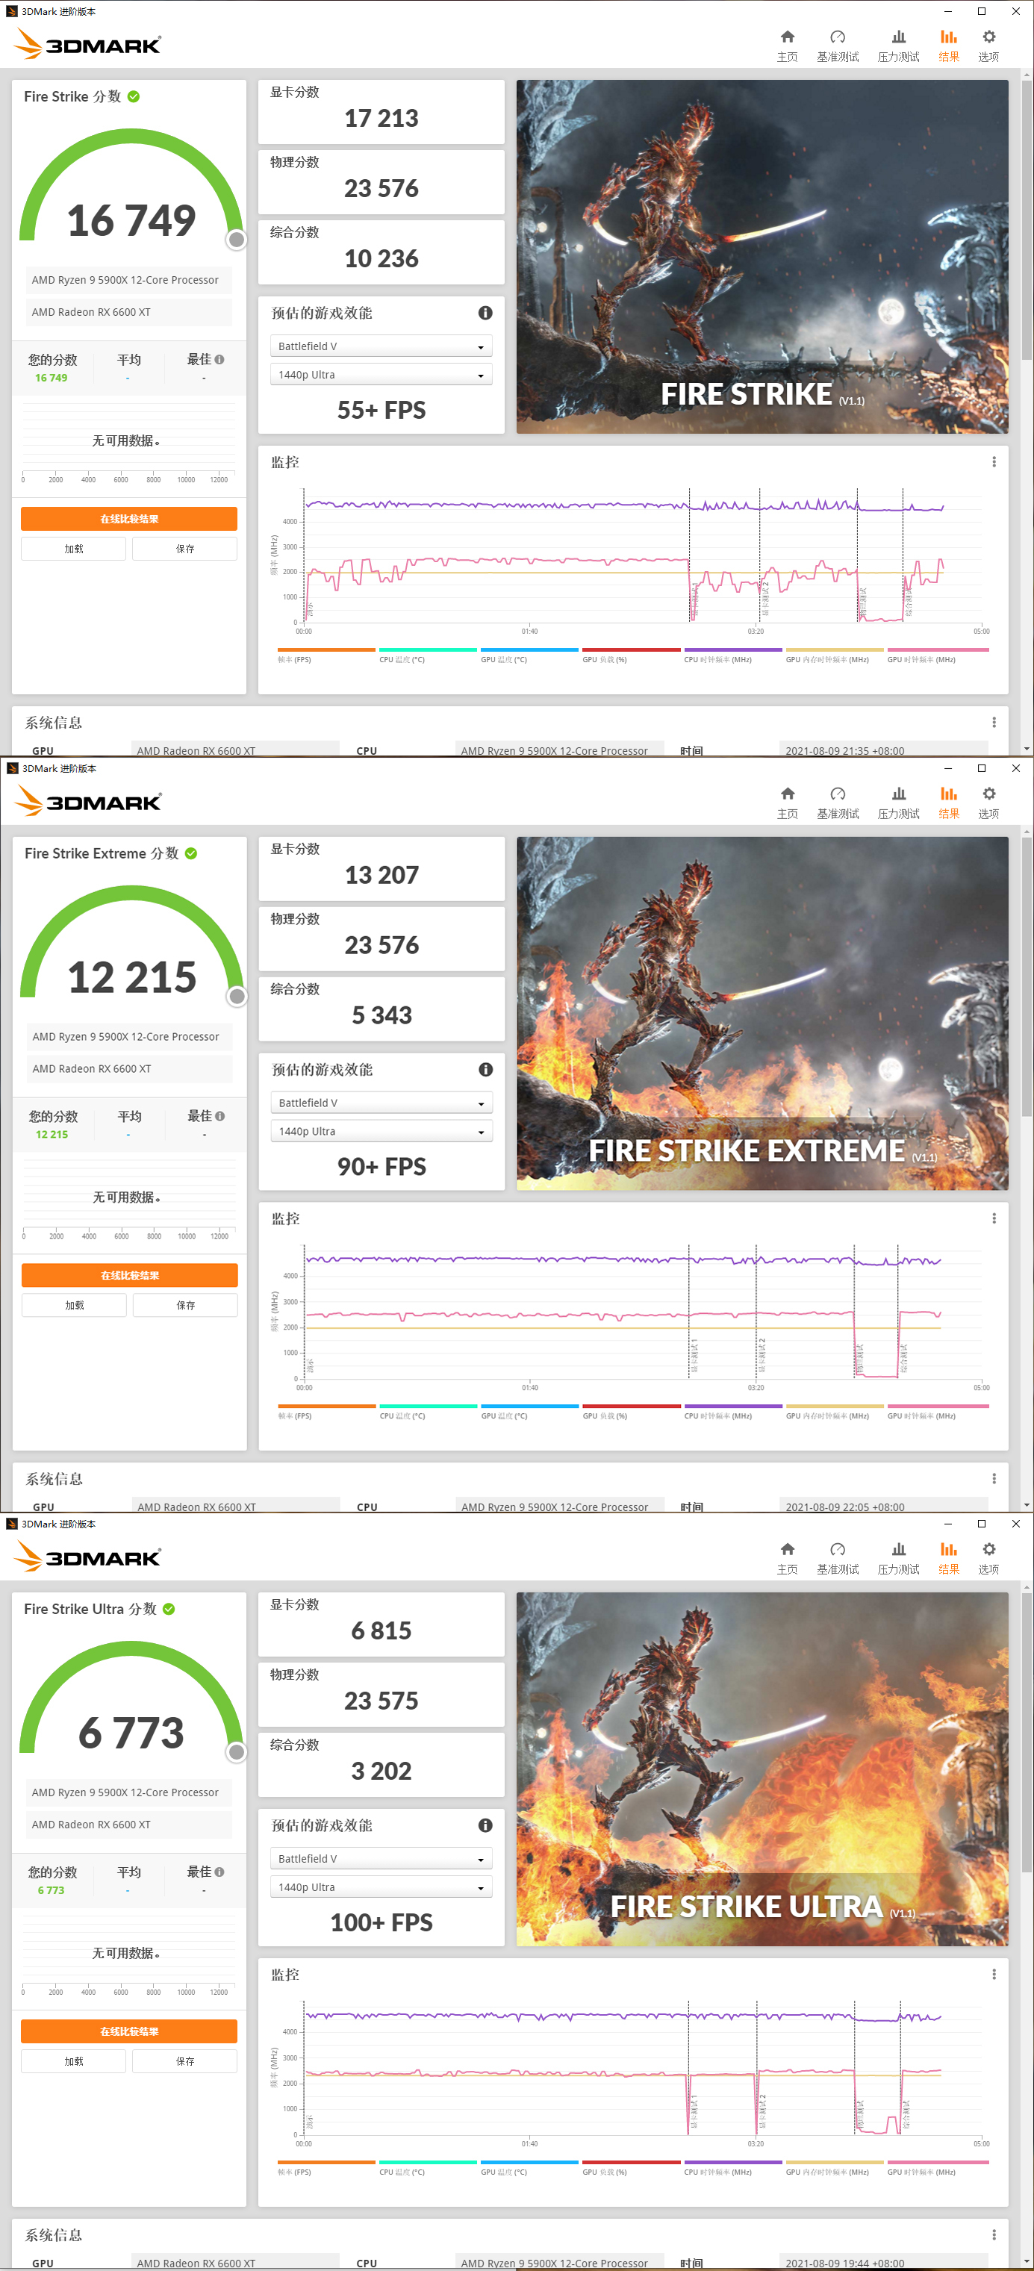1034x2271 pixels.
Task: Click 加载 in the Fire Strike Ultra window
Action: click(74, 2061)
